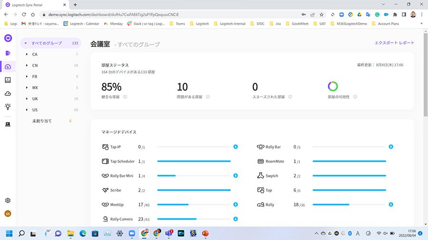The height and width of the screenshot is (240, 428).
Task: Open PowerPoint from the taskbar
Action: click(x=205, y=233)
